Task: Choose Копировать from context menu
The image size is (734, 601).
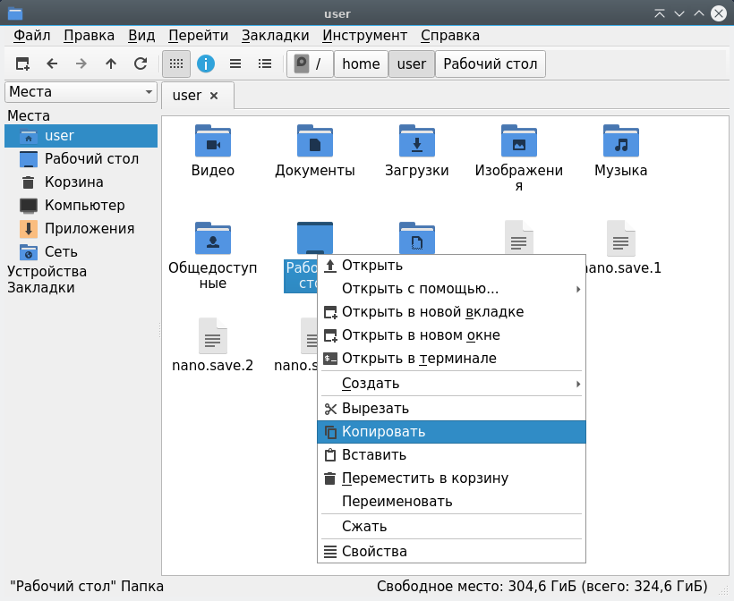Action: (x=383, y=432)
